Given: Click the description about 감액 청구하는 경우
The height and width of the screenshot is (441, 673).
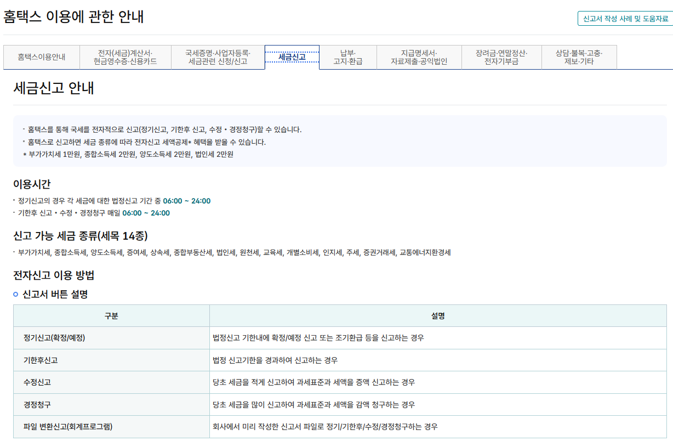Looking at the screenshot, I should click(x=313, y=405).
